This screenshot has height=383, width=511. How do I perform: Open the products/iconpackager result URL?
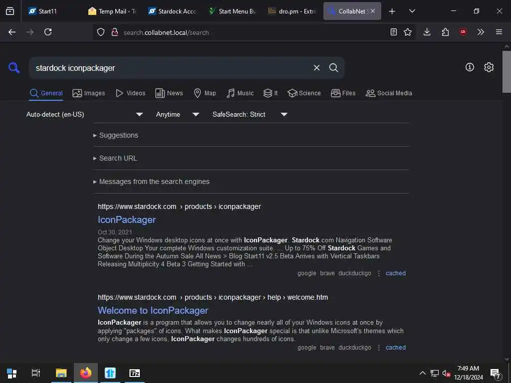pos(179,206)
